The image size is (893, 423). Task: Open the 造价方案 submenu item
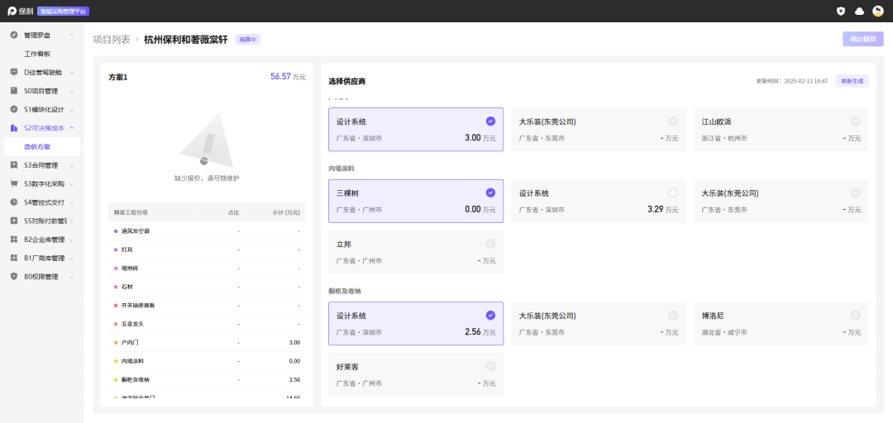[37, 146]
